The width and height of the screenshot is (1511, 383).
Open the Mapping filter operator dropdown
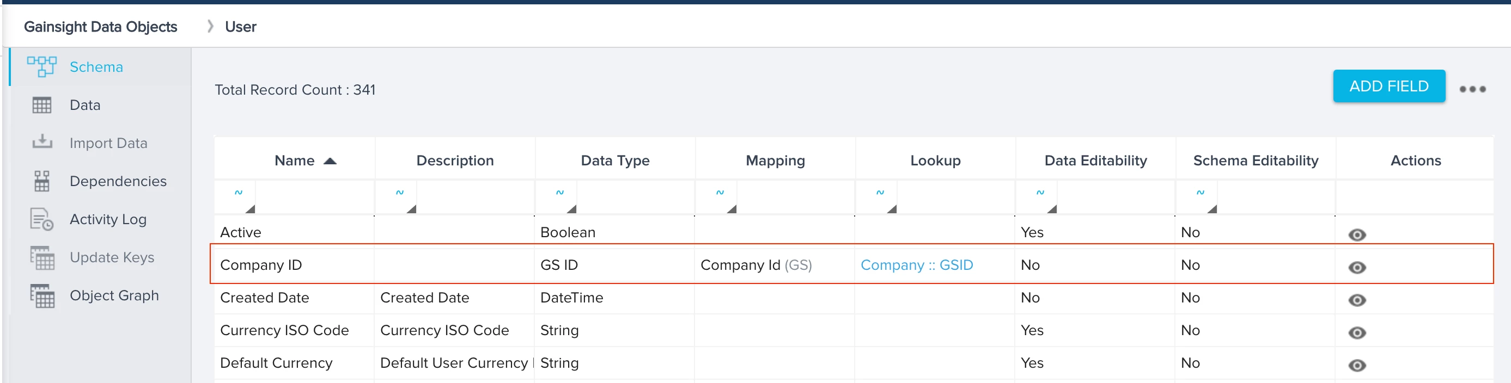coord(717,198)
